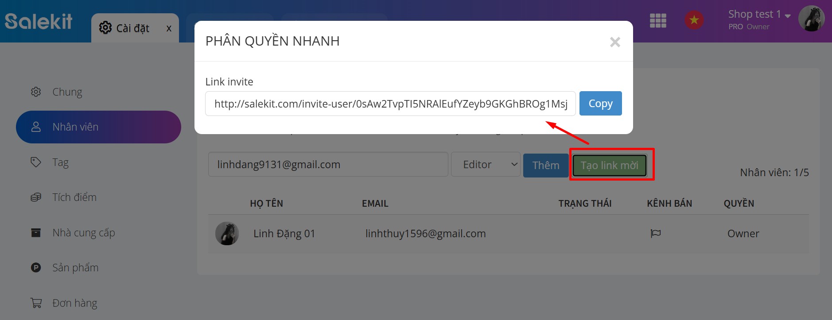The height and width of the screenshot is (320, 832).
Task: Click the Salekit logo
Action: click(39, 21)
